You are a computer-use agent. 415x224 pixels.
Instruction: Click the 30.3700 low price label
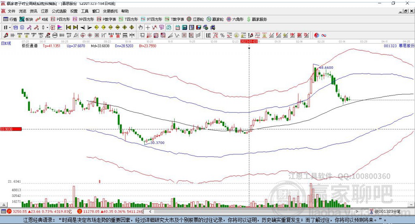tap(158, 143)
